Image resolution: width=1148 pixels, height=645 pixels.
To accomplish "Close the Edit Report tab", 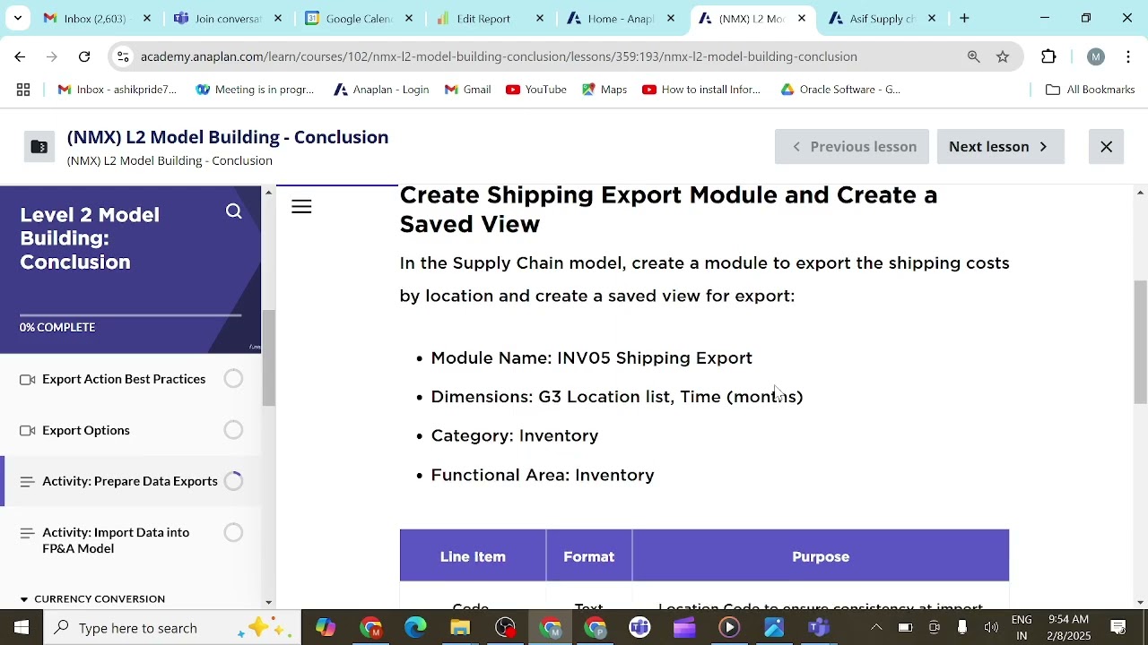I will 540,18.
